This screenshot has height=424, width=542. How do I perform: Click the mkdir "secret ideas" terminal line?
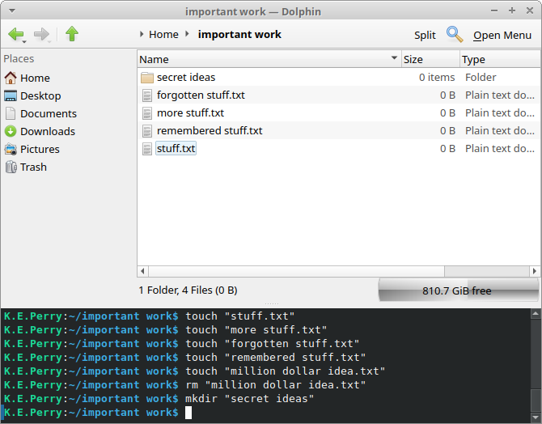pos(159,399)
